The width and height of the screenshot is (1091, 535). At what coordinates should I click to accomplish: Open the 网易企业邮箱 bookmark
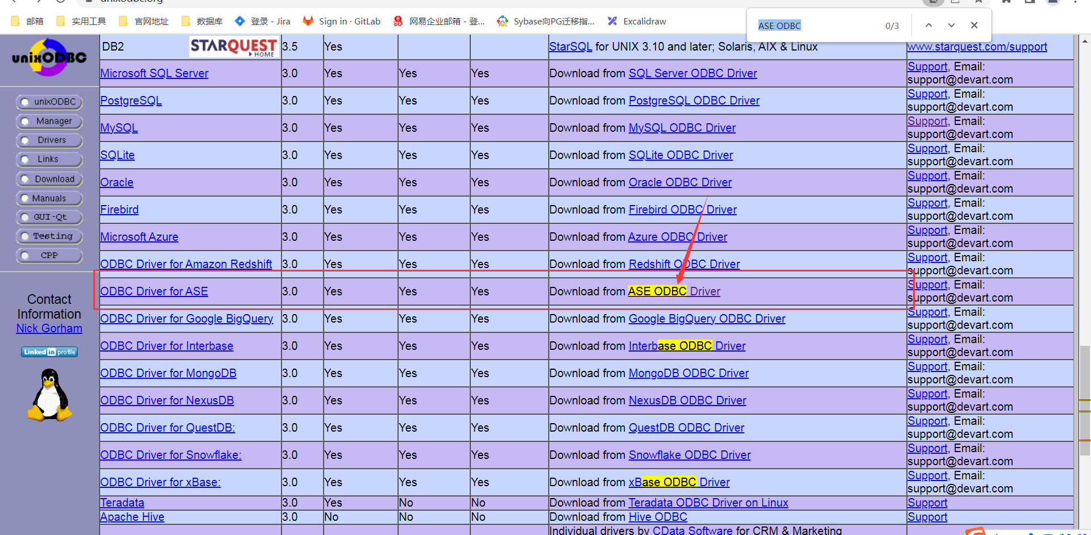438,22
